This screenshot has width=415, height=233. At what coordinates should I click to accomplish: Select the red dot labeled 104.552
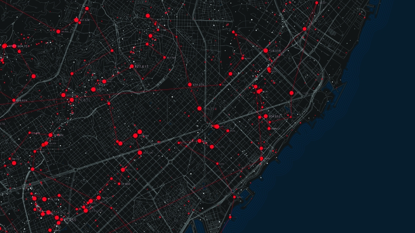(266, 116)
